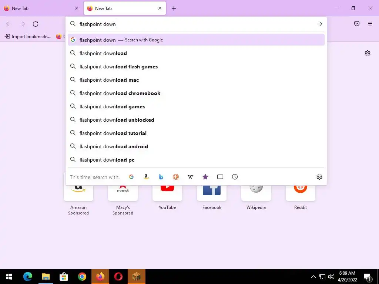Open Save to Pocket button

point(357,24)
